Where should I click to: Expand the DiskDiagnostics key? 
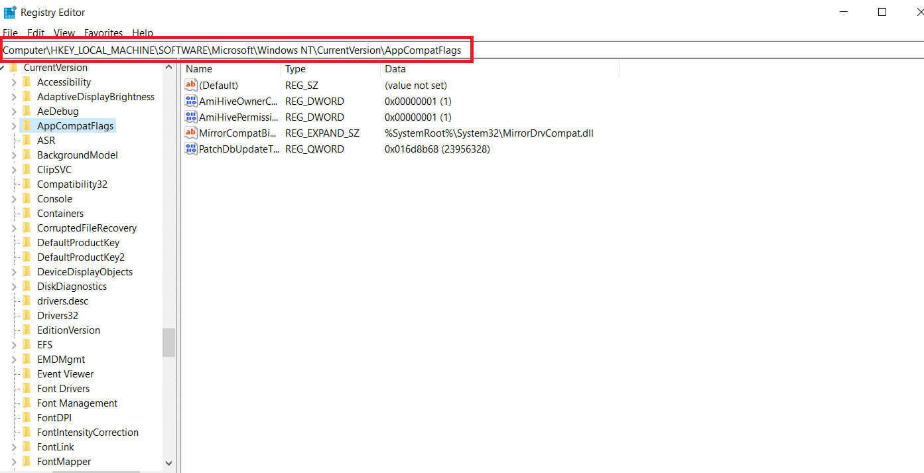click(14, 287)
